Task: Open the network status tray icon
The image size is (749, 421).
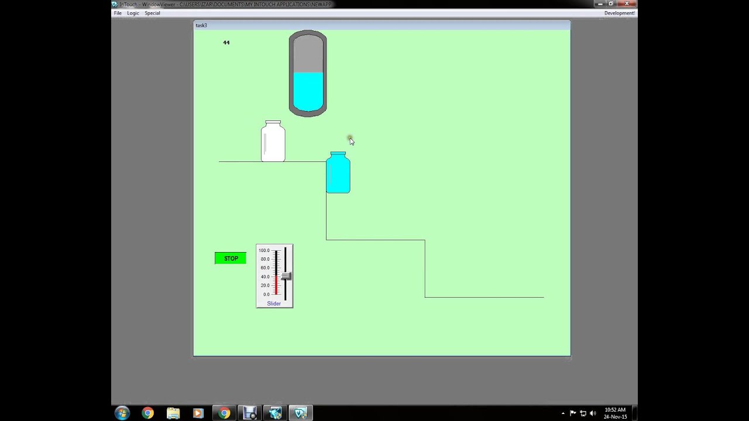Action: coord(583,413)
